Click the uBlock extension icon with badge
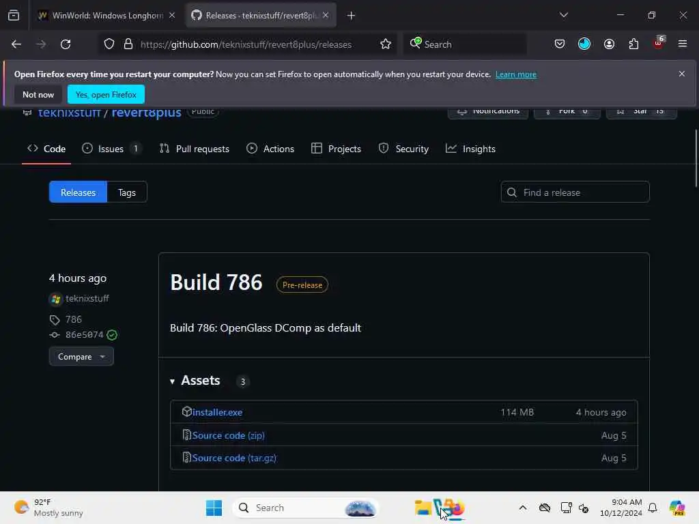The image size is (699, 524). pyautogui.click(x=659, y=44)
